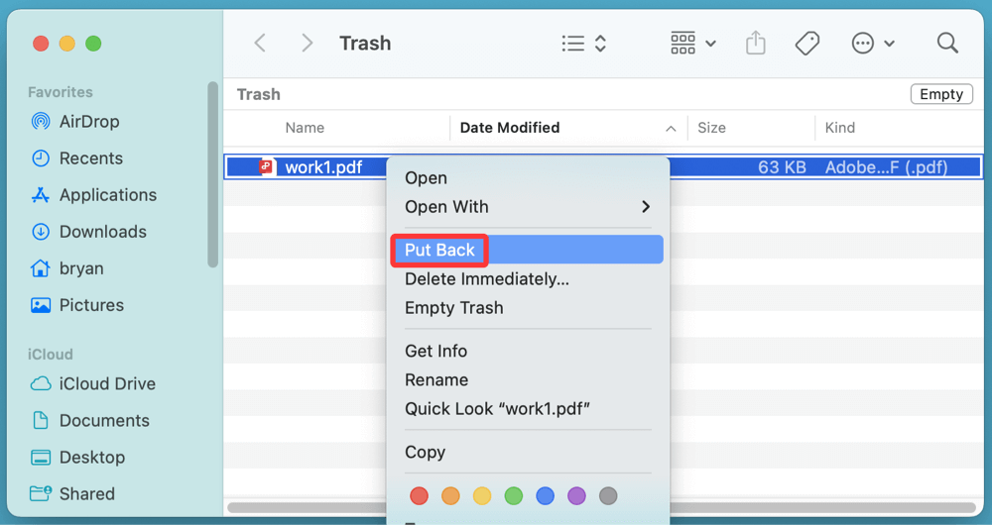Toggle the sort direction caret in Date Modified
This screenshot has width=992, height=525.
[x=671, y=128]
